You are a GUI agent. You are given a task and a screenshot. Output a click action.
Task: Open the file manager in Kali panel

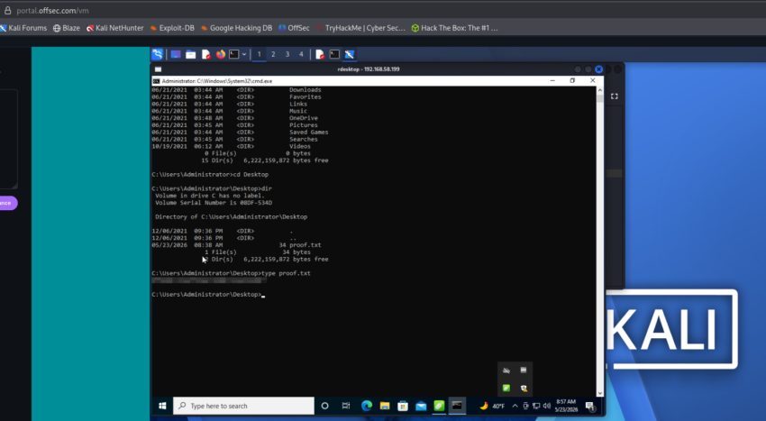click(190, 54)
